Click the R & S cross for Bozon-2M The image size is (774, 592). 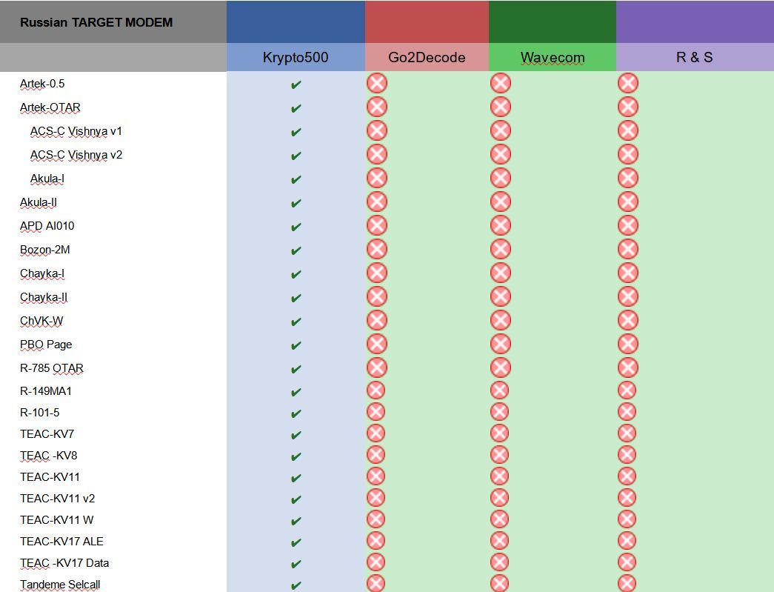628,249
